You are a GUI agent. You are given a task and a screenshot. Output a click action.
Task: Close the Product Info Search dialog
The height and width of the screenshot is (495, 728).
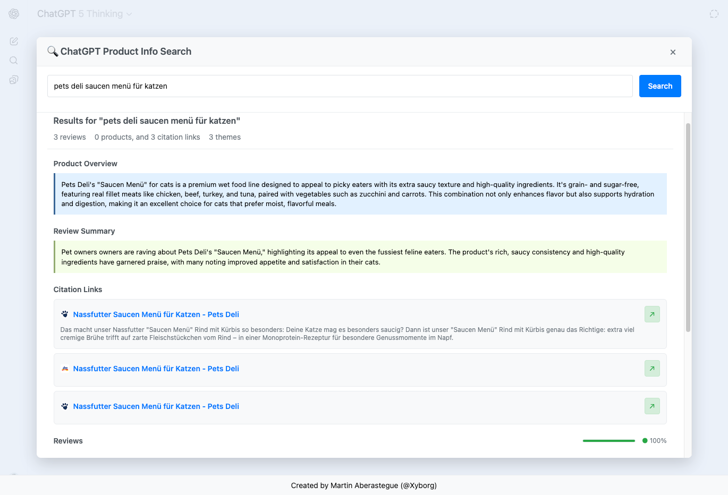673,52
